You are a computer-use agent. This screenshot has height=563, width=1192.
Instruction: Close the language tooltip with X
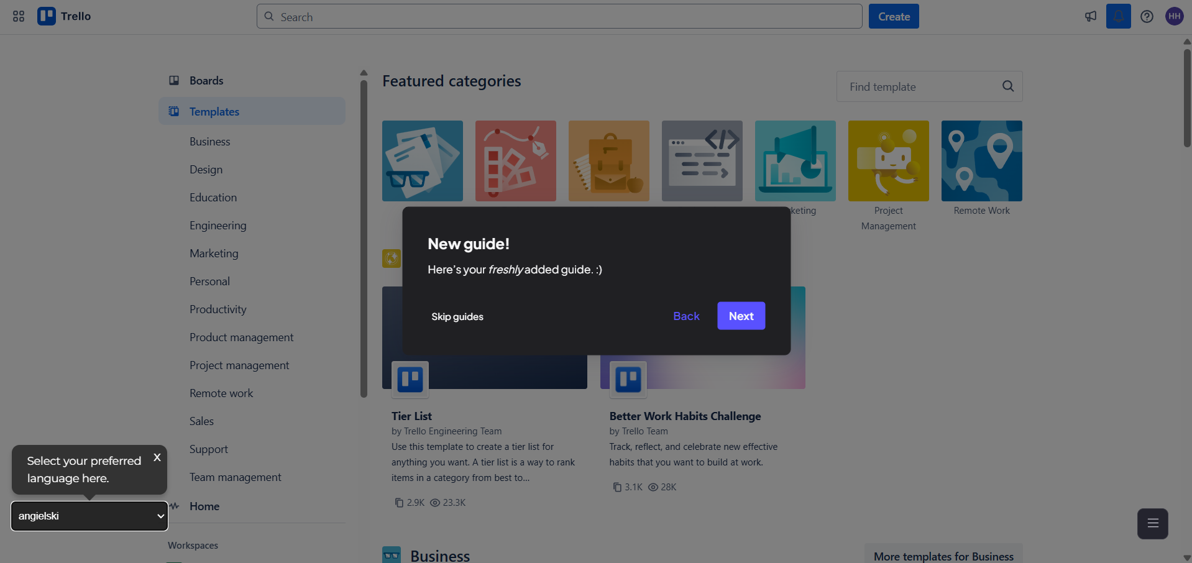point(157,457)
